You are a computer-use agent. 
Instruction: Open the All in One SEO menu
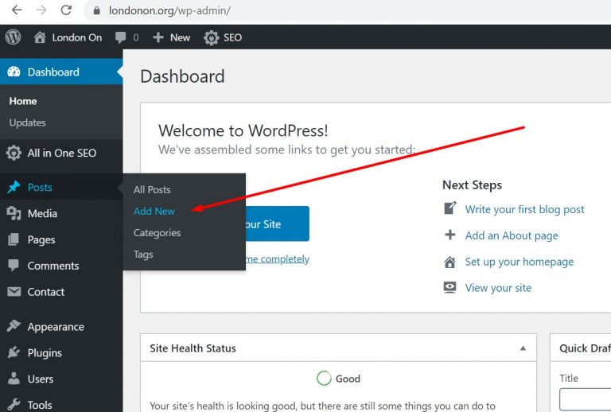click(61, 153)
